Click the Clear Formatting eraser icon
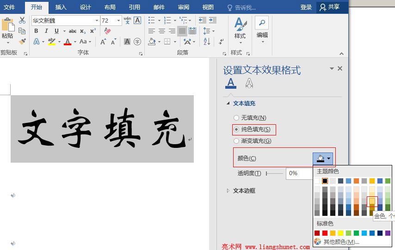Screen dimensions: 395x250 point(108,31)
